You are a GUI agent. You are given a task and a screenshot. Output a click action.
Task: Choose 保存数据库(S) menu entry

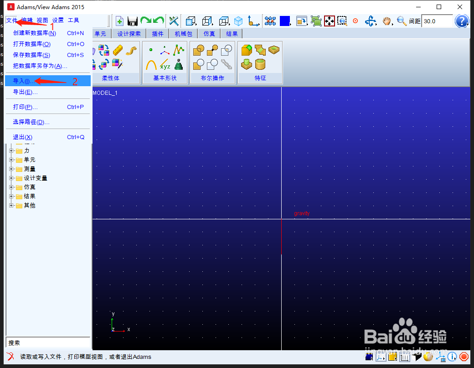click(48, 55)
